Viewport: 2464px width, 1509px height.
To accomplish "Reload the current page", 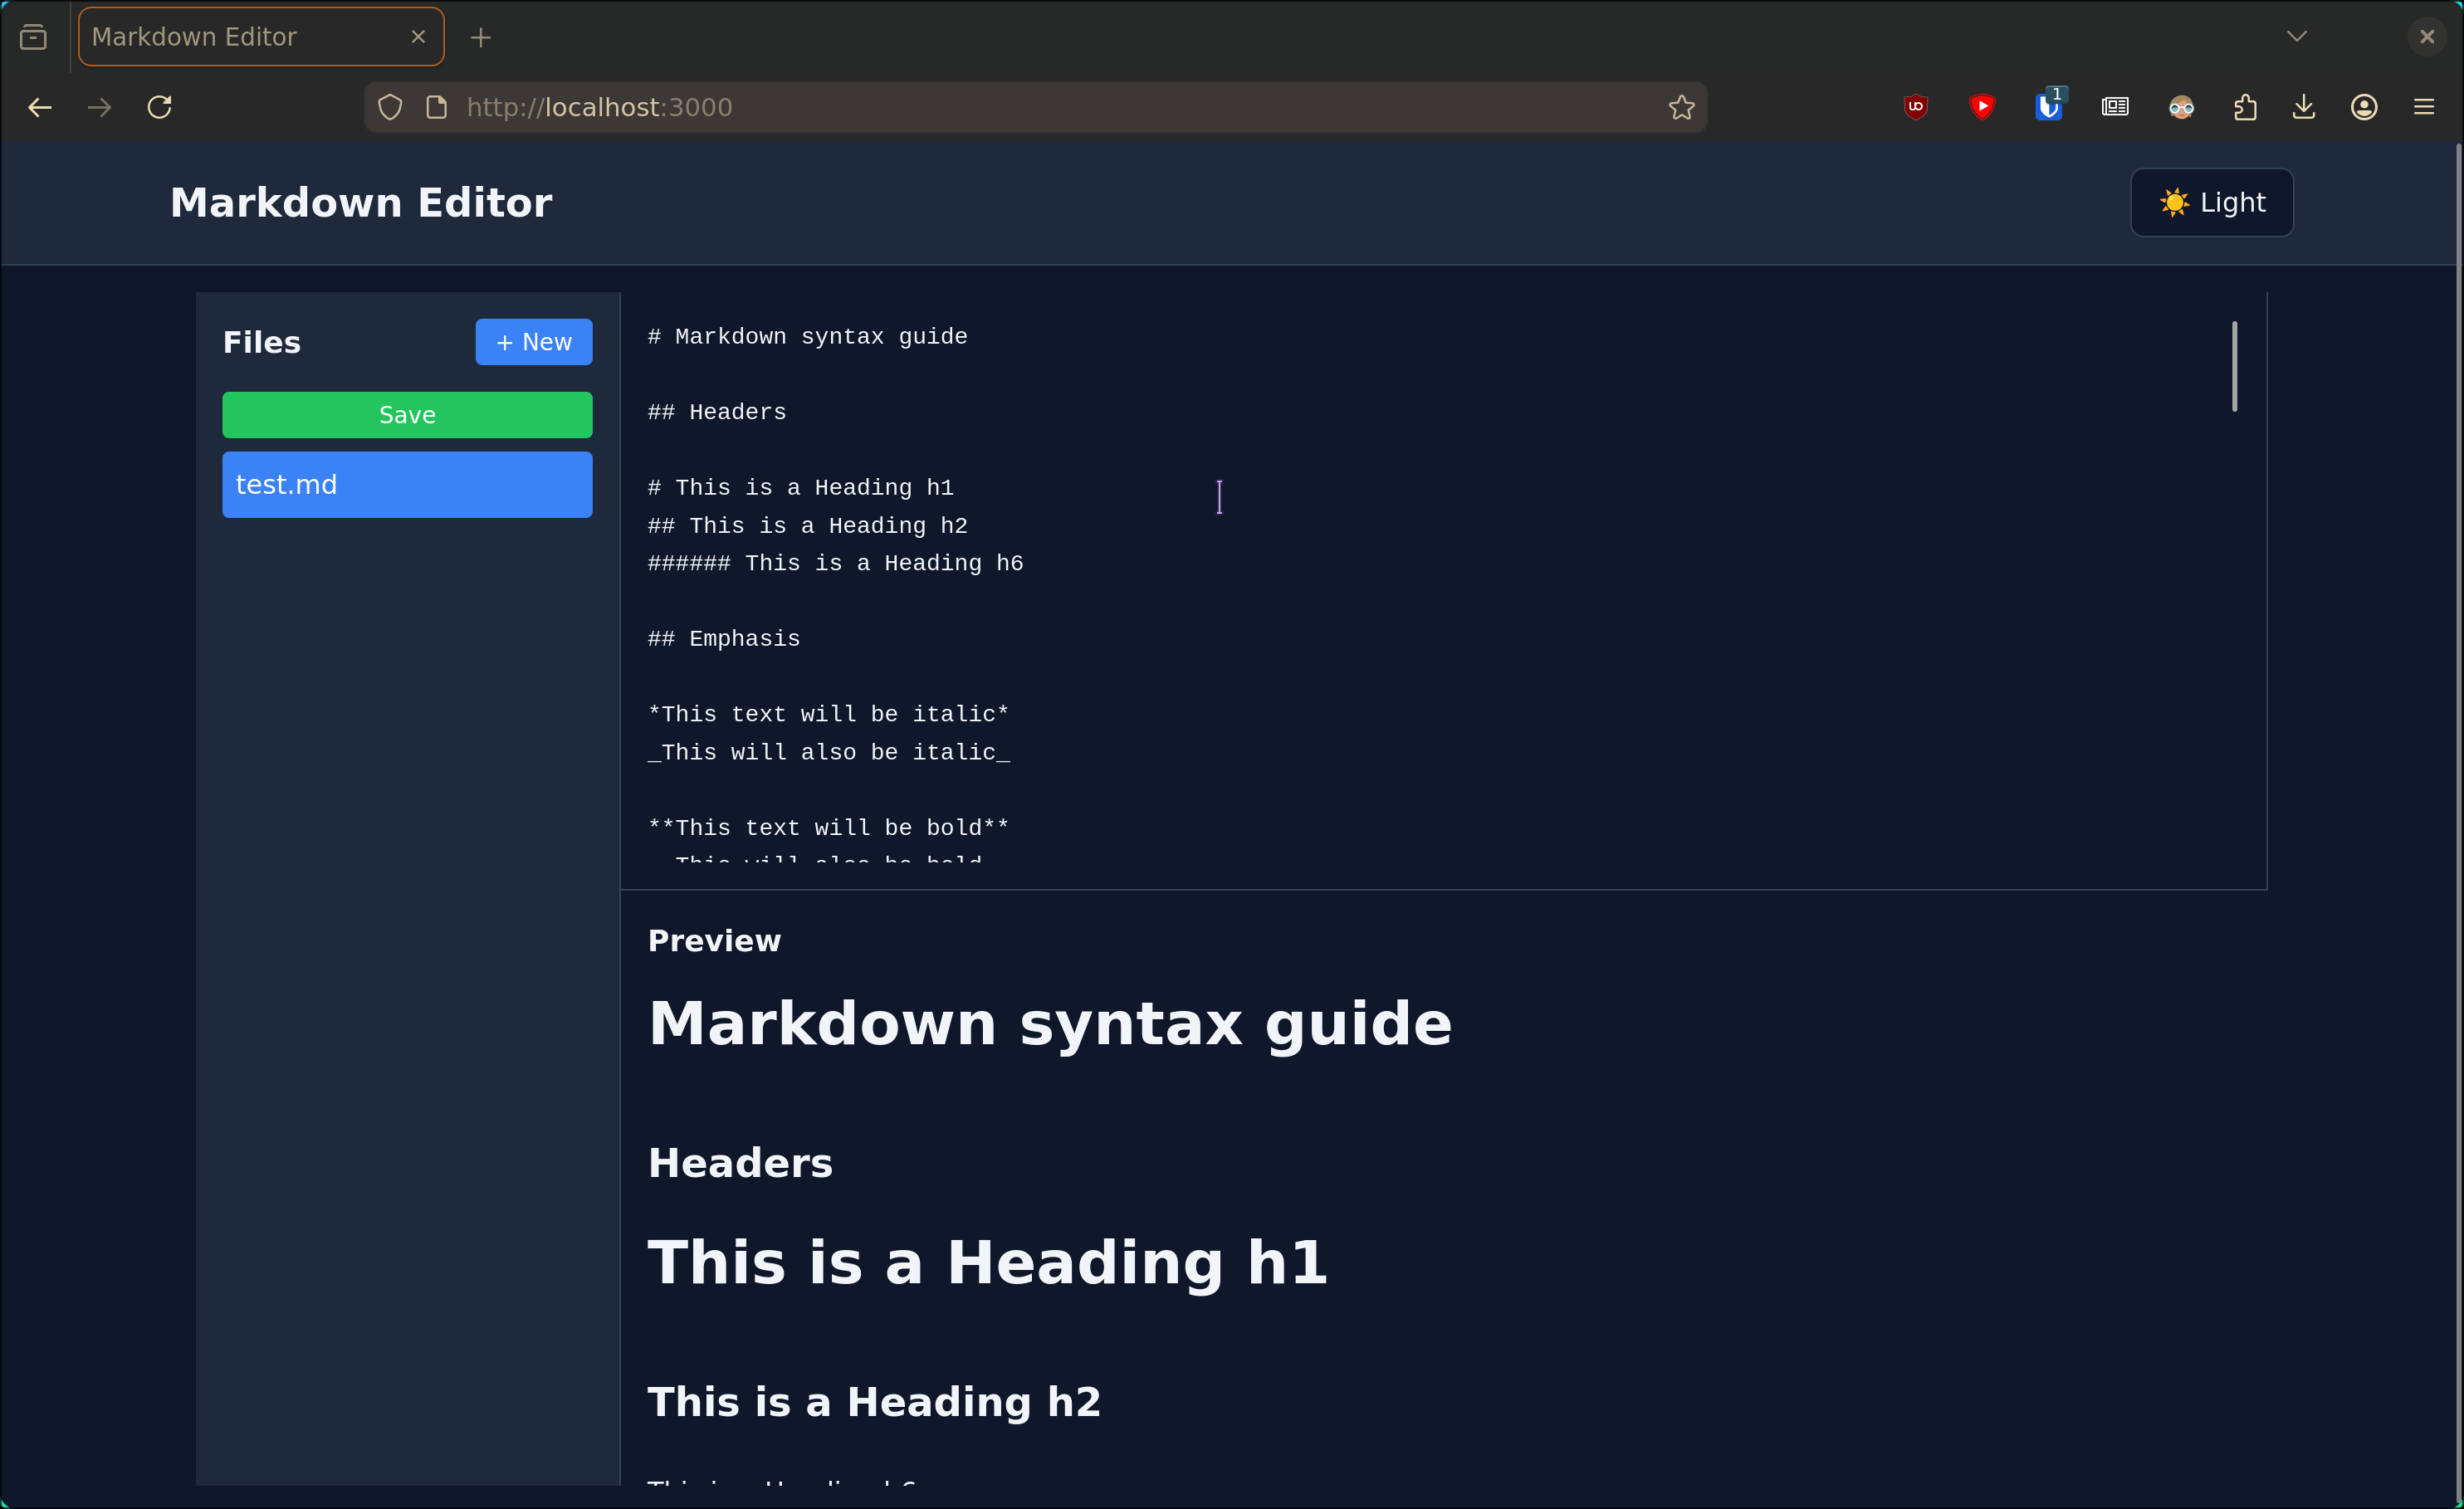I will (160, 107).
